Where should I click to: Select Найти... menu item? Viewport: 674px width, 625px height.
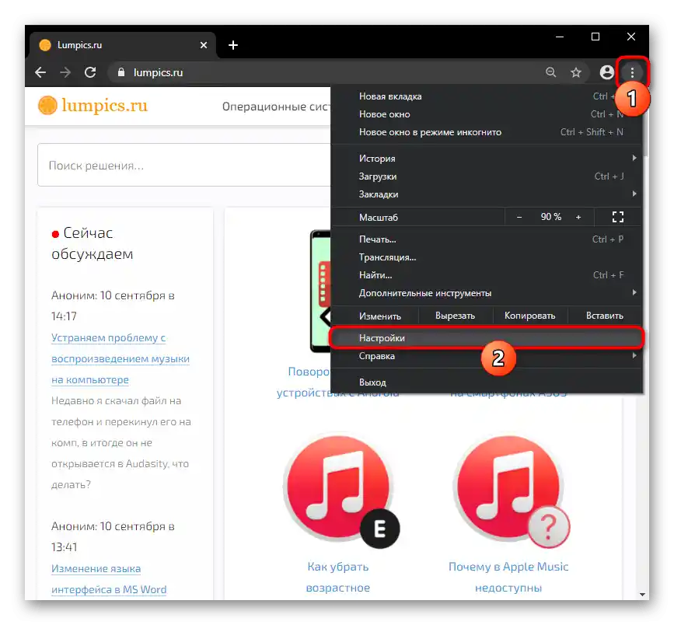487,275
